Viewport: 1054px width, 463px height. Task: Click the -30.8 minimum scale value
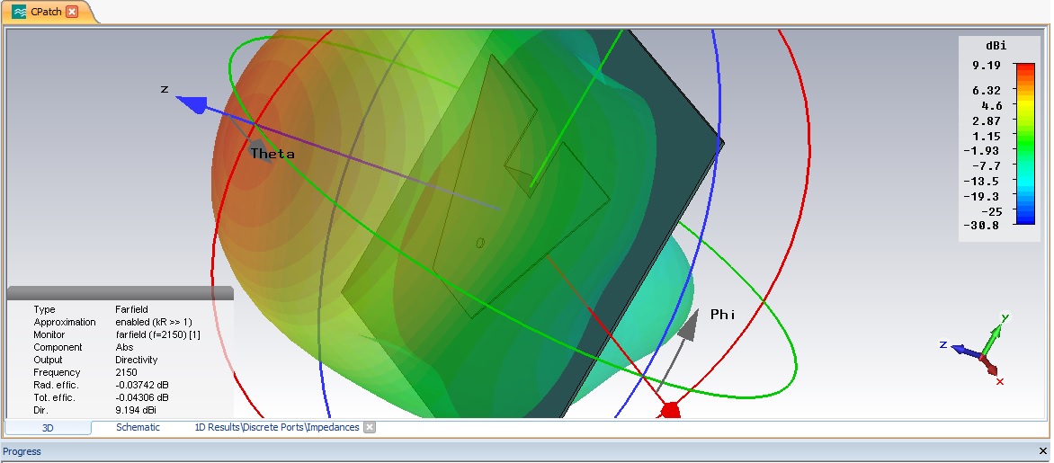click(x=982, y=225)
